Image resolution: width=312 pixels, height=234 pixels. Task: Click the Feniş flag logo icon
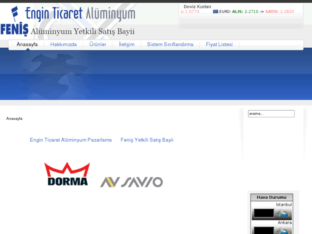coord(15,14)
